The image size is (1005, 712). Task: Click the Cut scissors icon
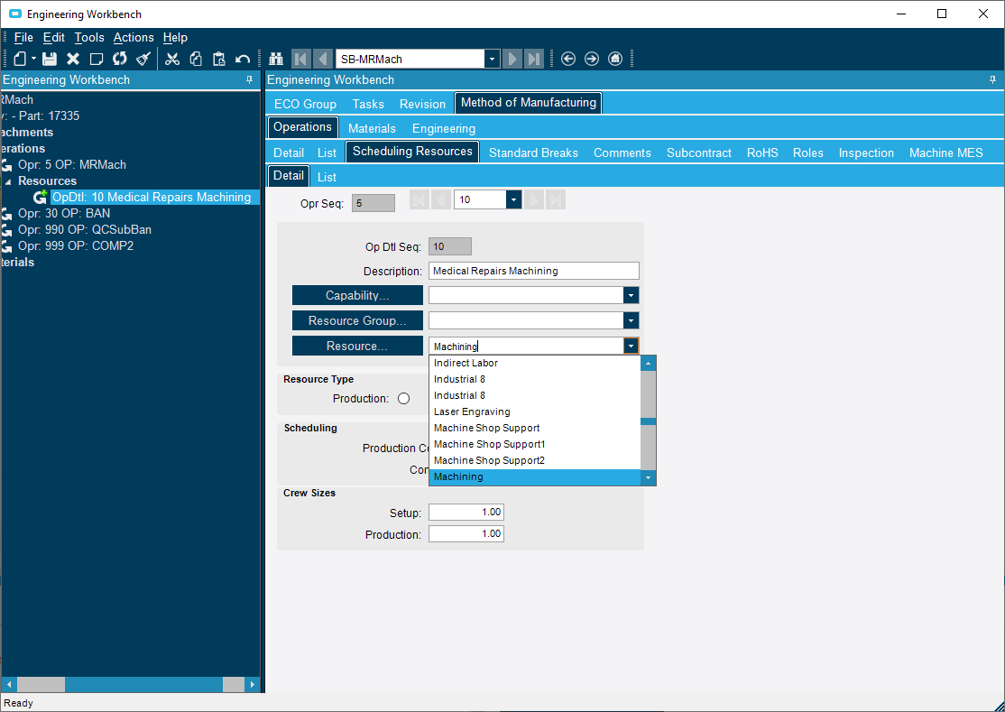click(172, 59)
